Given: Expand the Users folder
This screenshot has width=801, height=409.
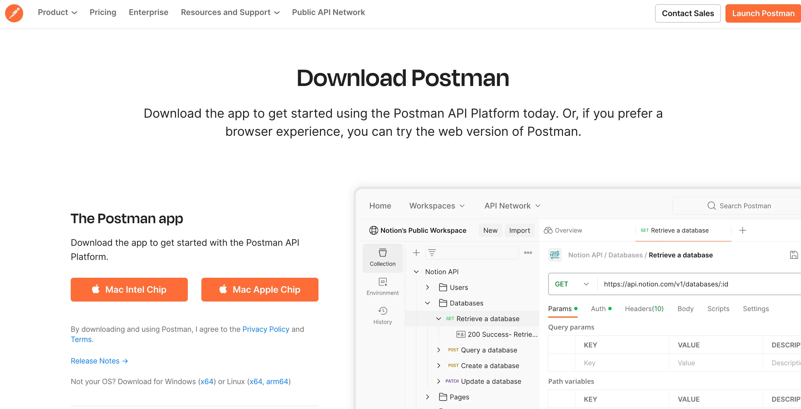Looking at the screenshot, I should click(x=428, y=287).
